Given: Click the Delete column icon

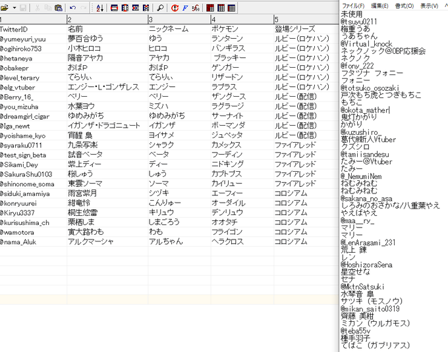Looking at the screenshot, I should coord(146,8).
